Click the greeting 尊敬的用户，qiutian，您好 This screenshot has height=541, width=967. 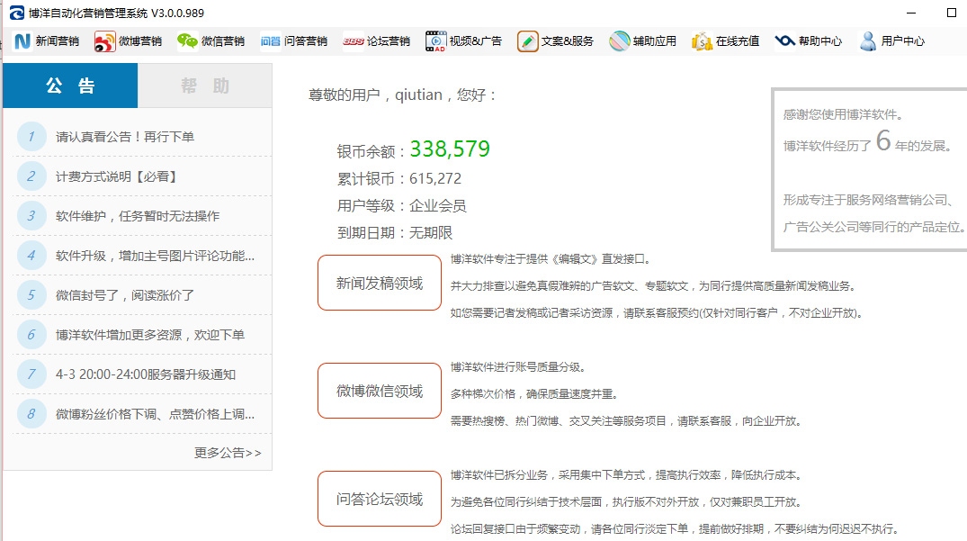[x=402, y=95]
